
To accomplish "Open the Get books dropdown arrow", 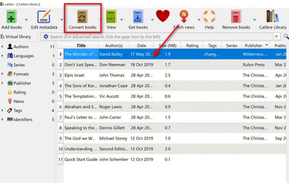I will coord(152,19).
